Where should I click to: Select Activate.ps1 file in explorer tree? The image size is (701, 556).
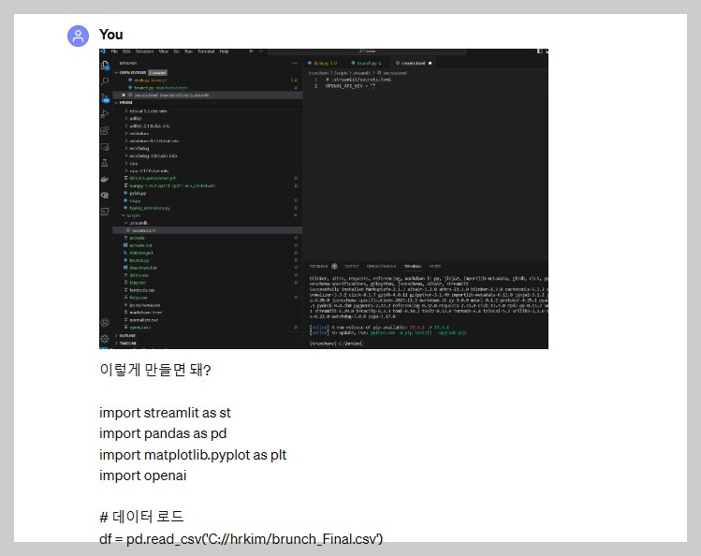coord(140,253)
